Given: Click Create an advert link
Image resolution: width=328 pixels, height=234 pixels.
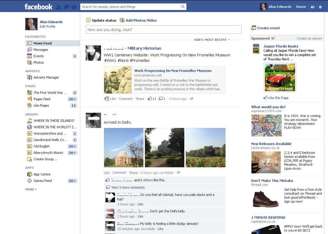Looking at the screenshot, I should point(309,39).
